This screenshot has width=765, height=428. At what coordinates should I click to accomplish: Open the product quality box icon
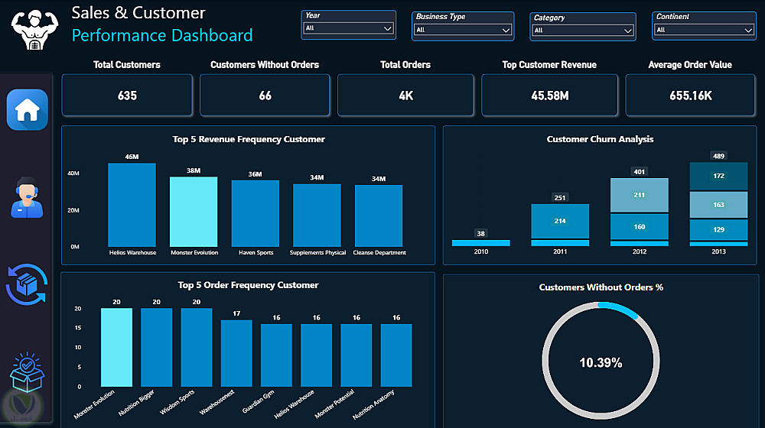28,372
